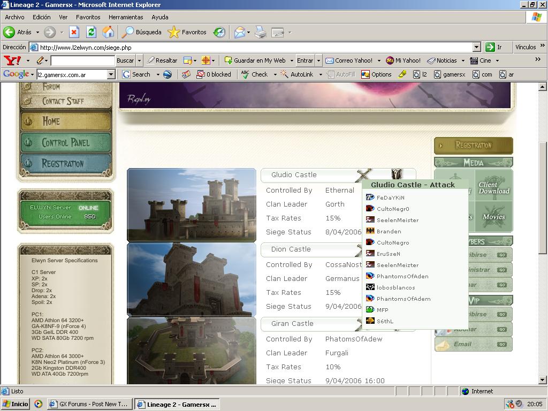Click the S6thL clan name
Viewport: 548px width, 411px height.
click(385, 321)
